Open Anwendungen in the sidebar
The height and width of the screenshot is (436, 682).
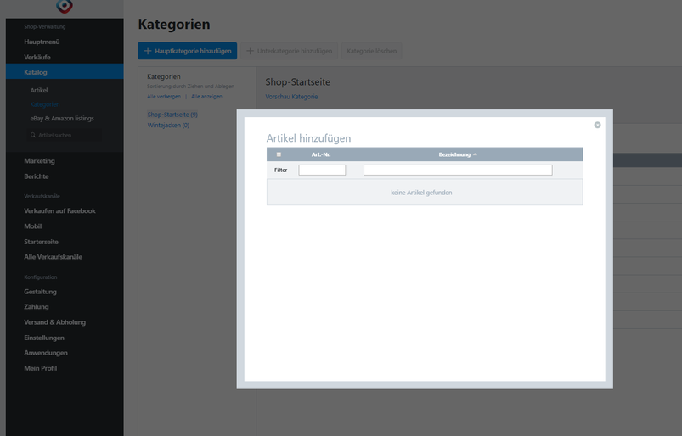click(x=46, y=353)
